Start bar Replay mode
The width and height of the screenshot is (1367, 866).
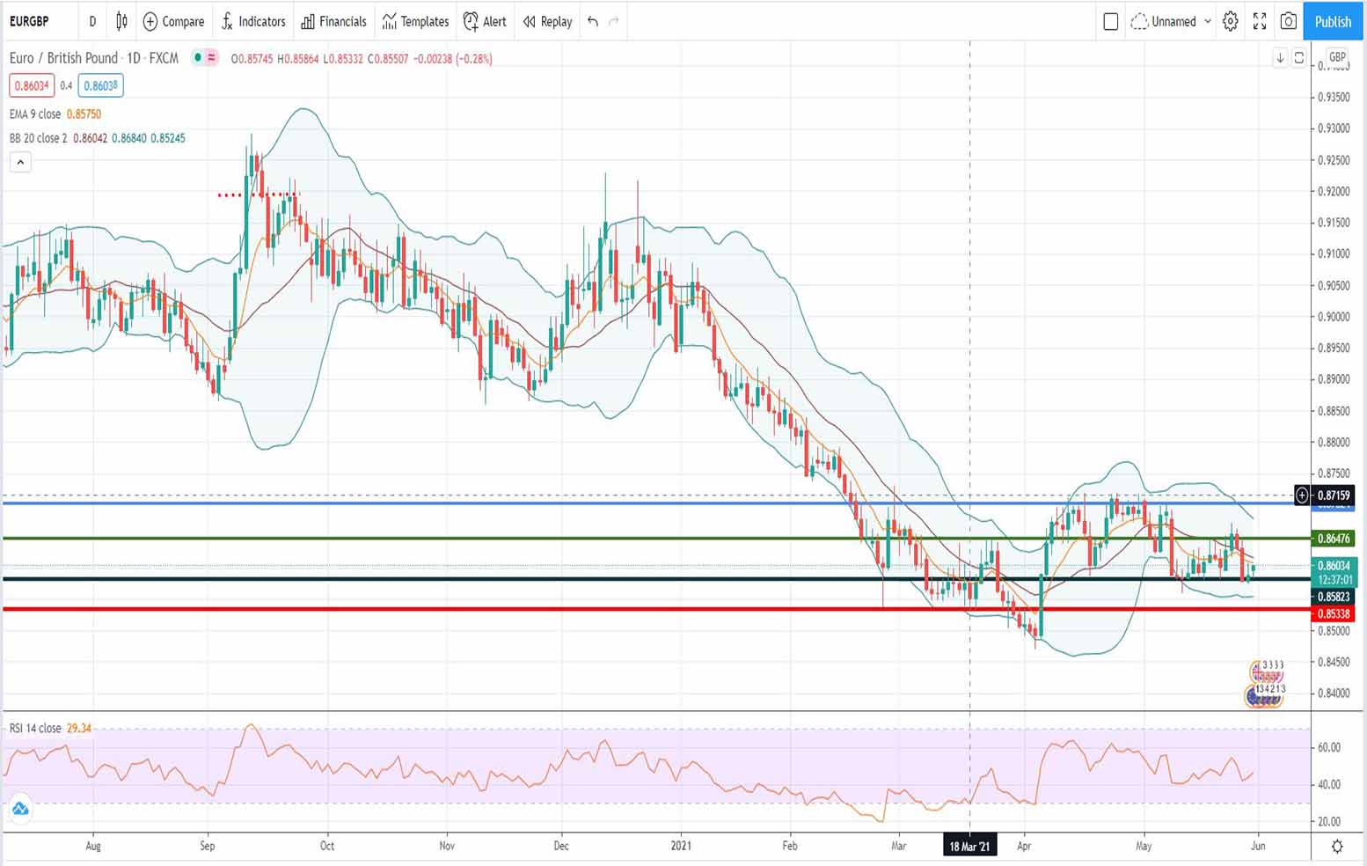tap(545, 22)
